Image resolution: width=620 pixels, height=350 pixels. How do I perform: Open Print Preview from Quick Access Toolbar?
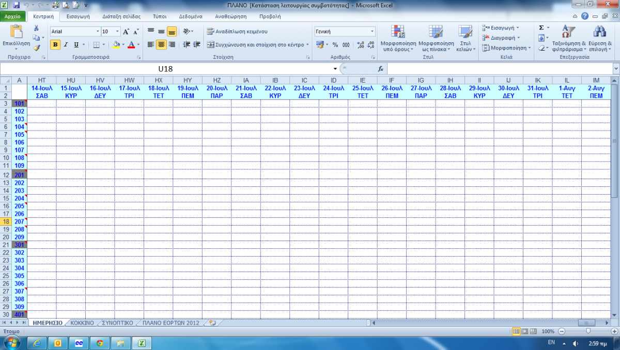[66, 5]
